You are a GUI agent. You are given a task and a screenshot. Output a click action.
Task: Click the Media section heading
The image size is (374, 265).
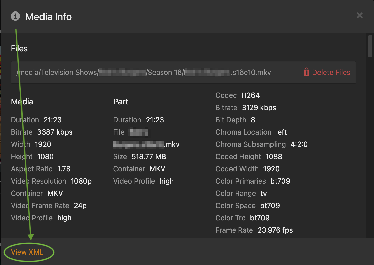pyautogui.click(x=22, y=102)
